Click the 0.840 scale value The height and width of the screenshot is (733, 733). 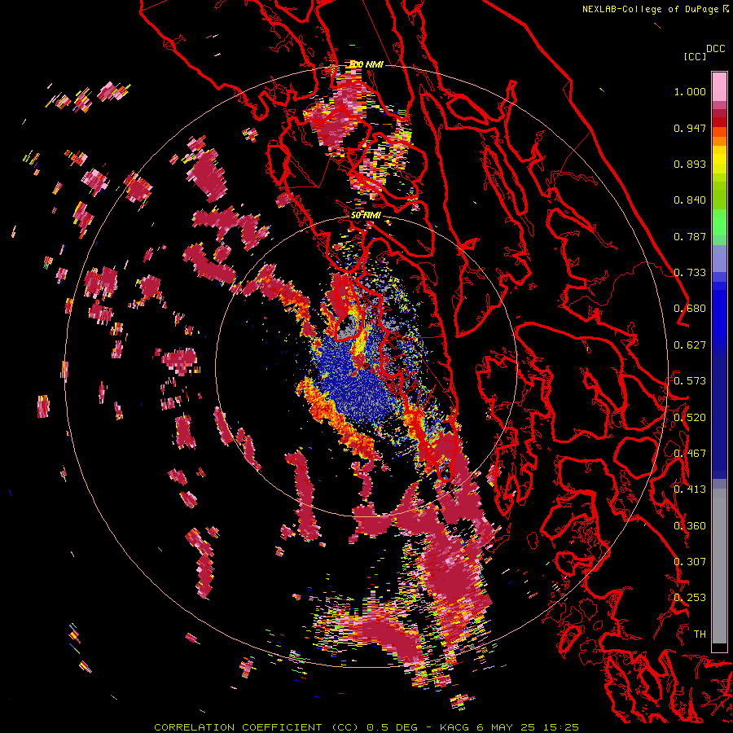690,200
